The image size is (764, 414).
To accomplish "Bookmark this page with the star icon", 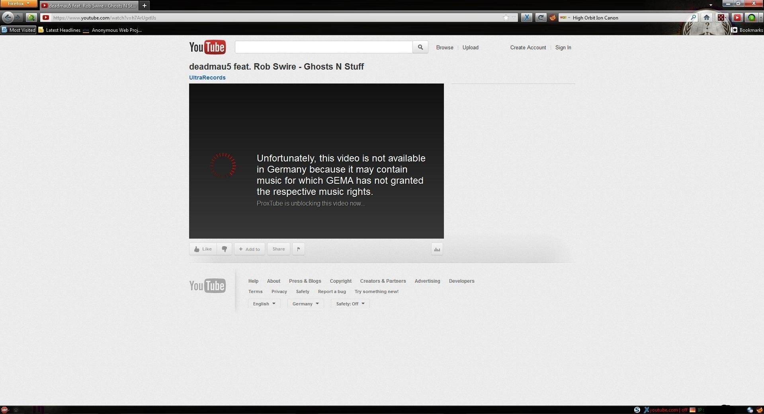I will coord(506,17).
